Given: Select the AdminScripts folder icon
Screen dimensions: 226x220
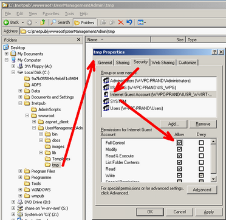Looking at the screenshot, I should (34, 109).
